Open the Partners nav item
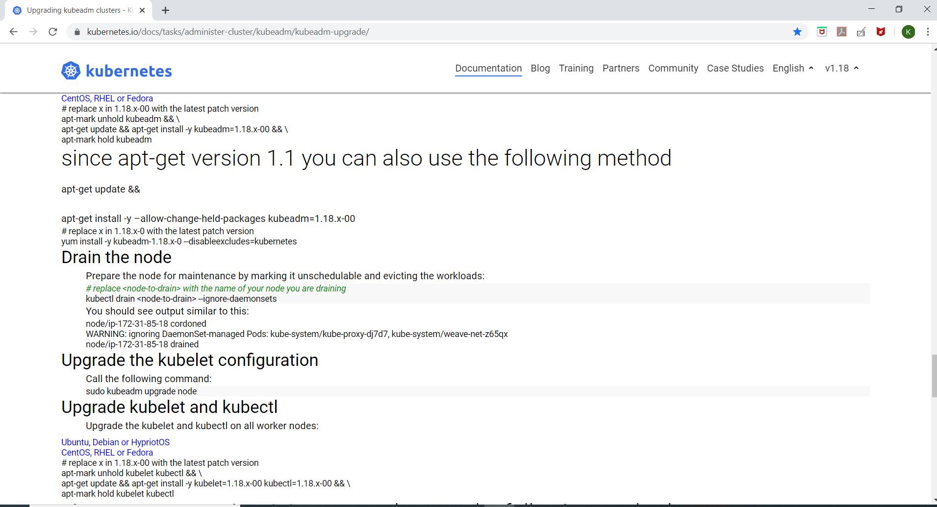The image size is (937, 507). click(x=621, y=68)
